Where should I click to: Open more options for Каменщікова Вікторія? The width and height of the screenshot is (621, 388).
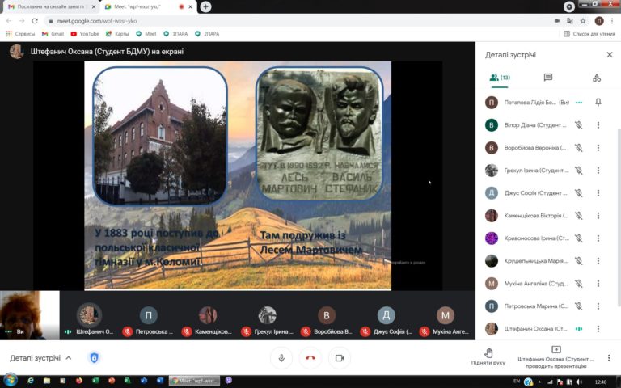pos(598,215)
